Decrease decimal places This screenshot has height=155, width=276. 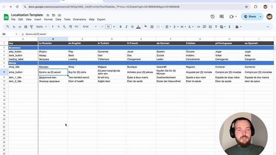coord(64,27)
